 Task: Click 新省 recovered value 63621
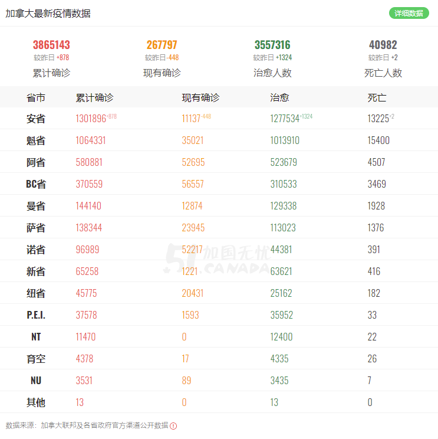click(x=281, y=271)
